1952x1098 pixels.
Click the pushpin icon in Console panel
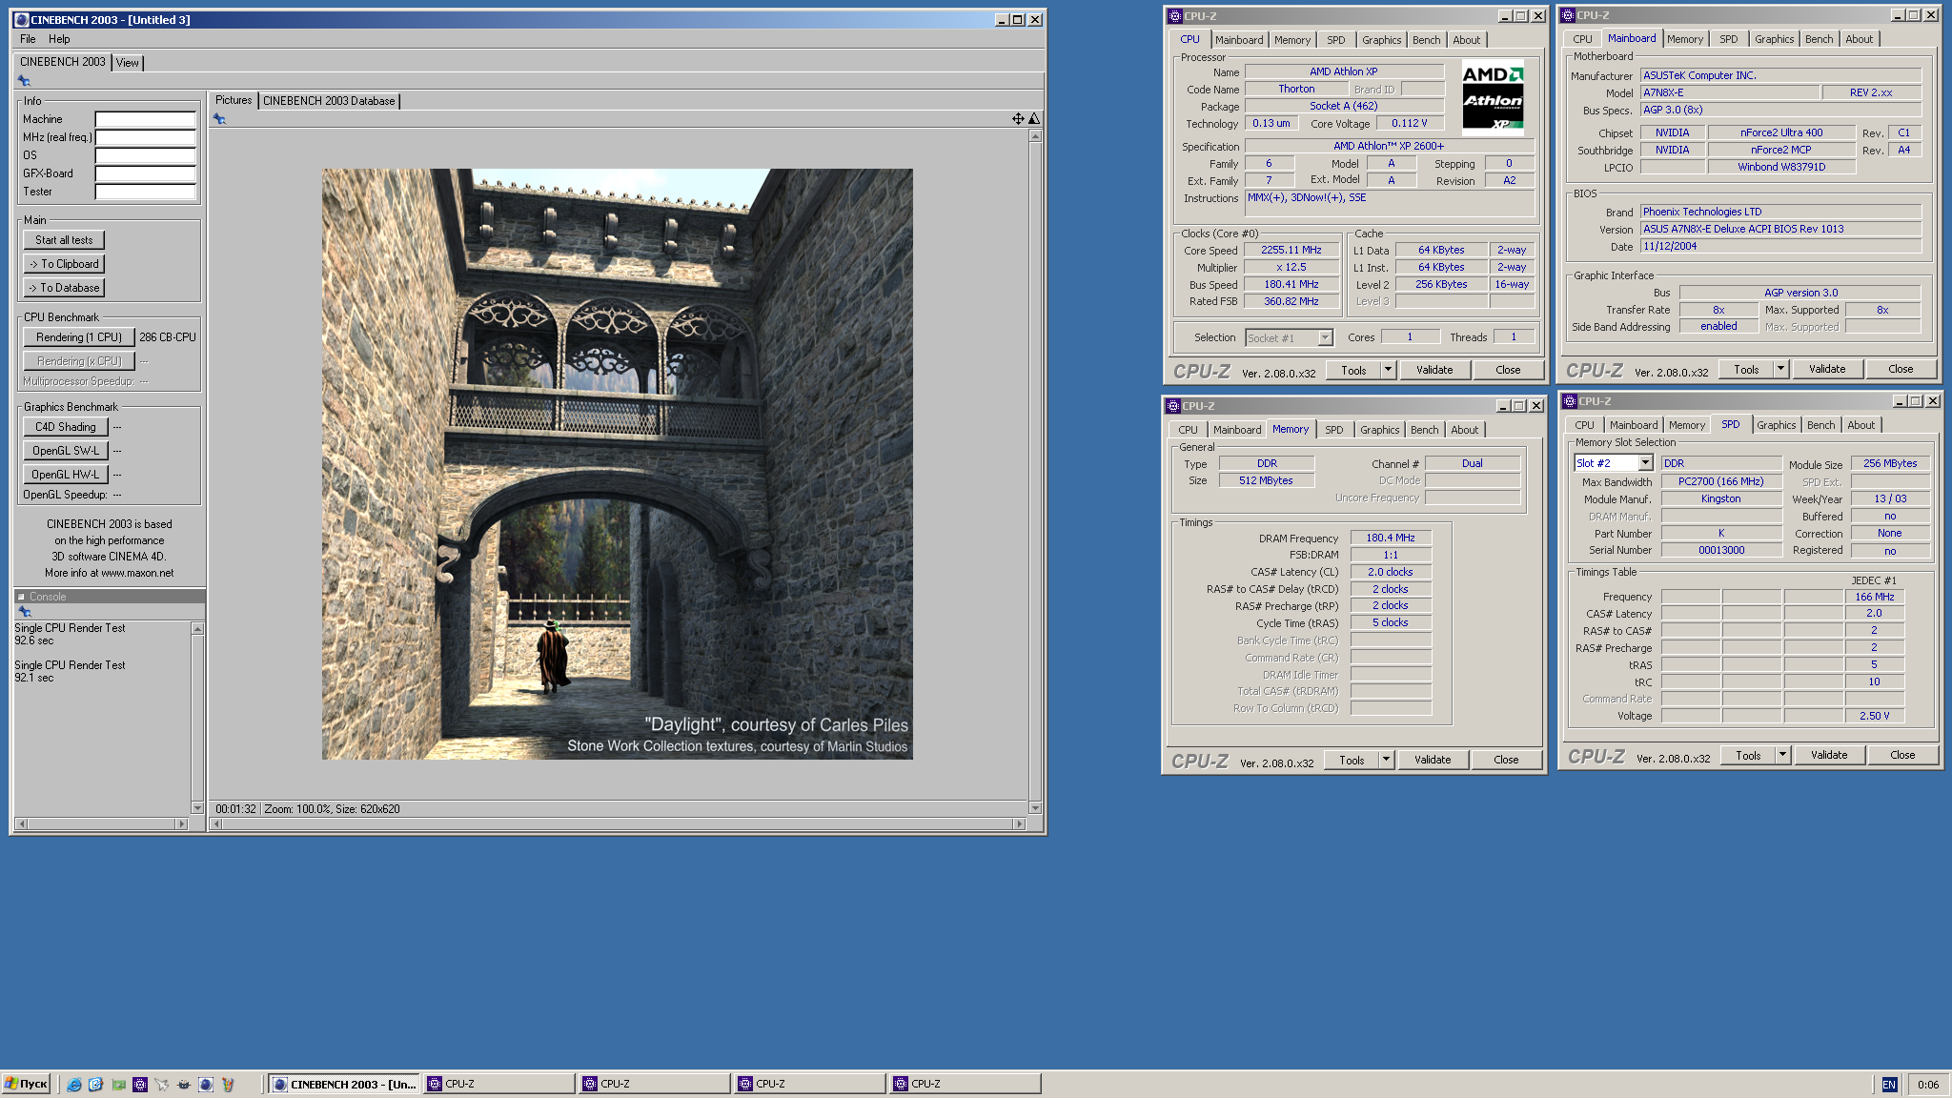[x=25, y=612]
